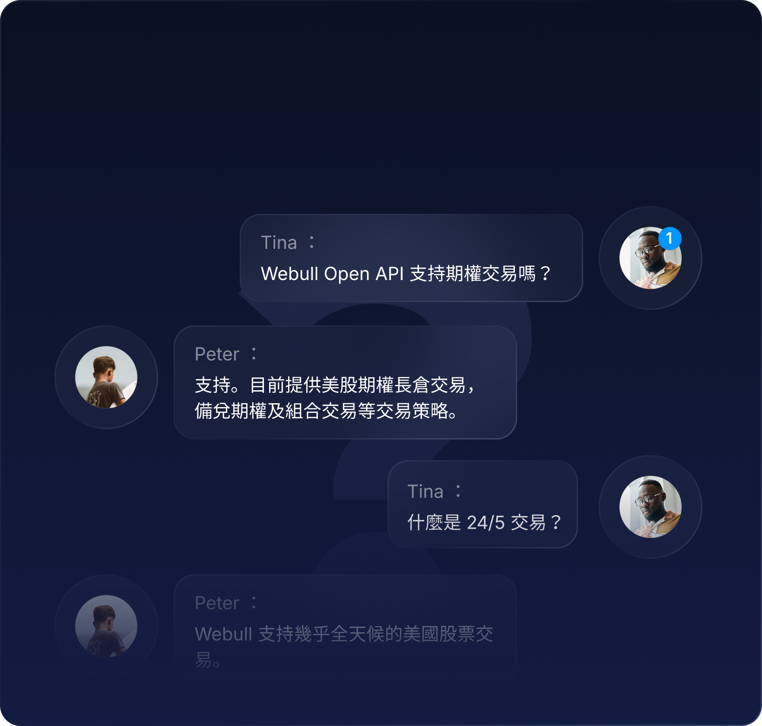Click the Tina name in the Open API bubble
This screenshot has height=726, width=762.
(279, 243)
